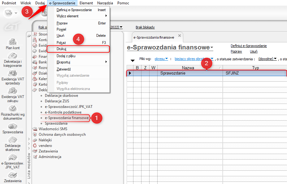The height and width of the screenshot is (184, 287).
Task: Open fiscal year dropdown arrow after 2022)
Action: (x=121, y=27)
